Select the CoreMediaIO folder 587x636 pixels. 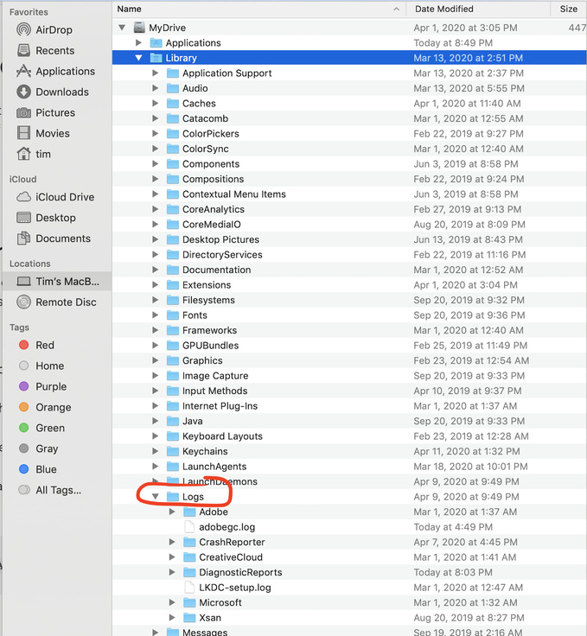[x=211, y=225]
